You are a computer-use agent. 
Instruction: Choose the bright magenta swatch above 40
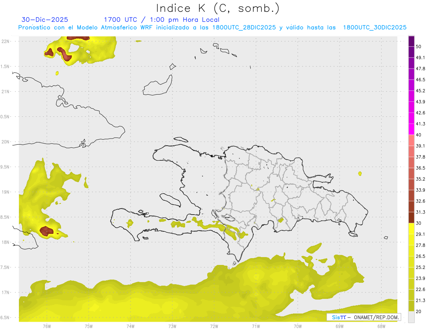pos(411,129)
